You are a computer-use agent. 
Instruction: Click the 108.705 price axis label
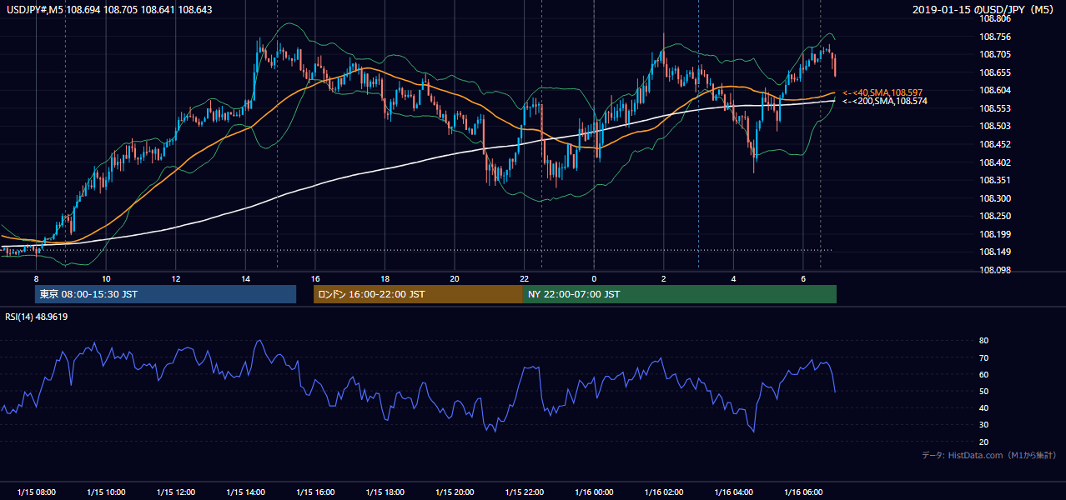coord(995,54)
